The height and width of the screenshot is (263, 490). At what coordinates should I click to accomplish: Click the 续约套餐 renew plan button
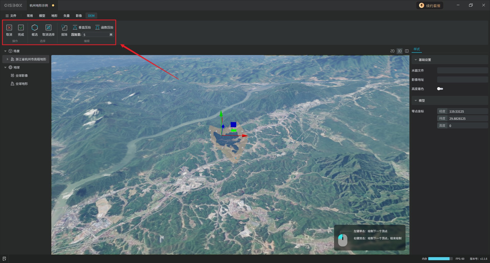430,6
